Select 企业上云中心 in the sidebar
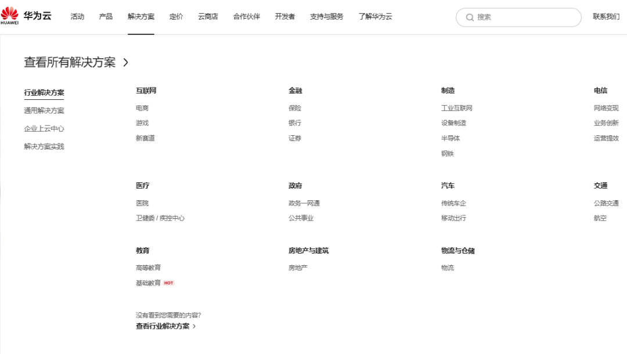Image resolution: width=627 pixels, height=354 pixels. tap(44, 129)
